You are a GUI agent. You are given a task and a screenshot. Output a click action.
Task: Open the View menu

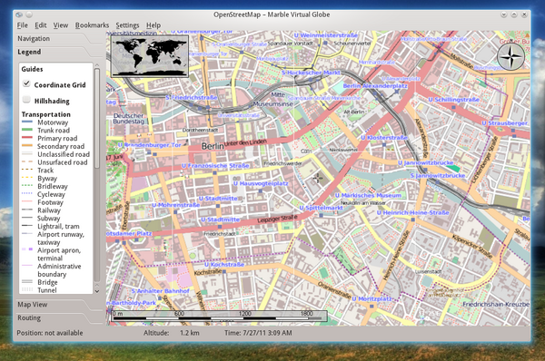point(61,25)
